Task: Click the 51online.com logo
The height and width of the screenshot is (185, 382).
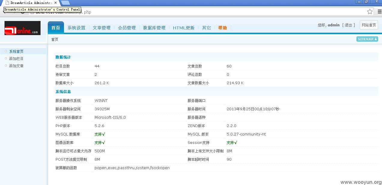Action: pyautogui.click(x=23, y=28)
